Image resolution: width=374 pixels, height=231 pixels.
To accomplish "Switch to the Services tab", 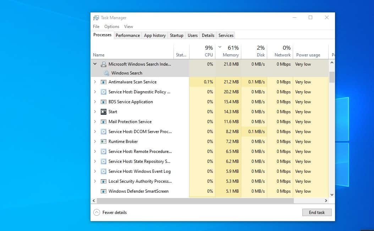I will click(226, 35).
